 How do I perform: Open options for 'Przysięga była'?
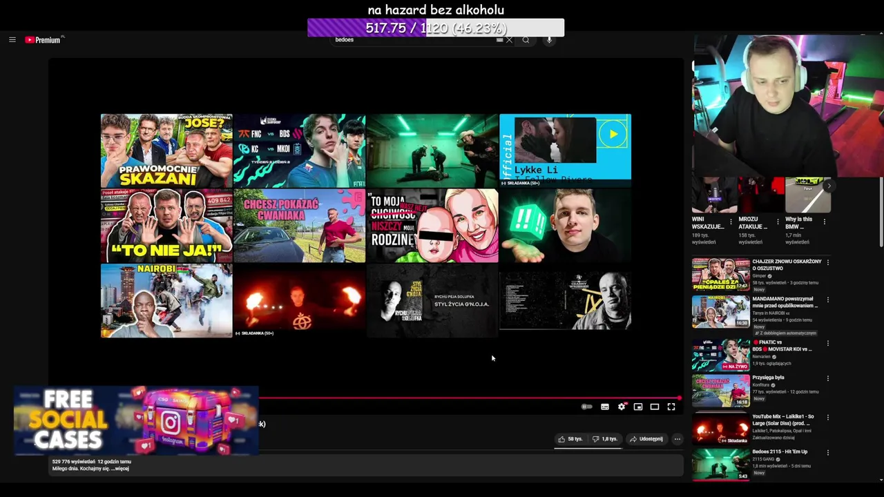(x=827, y=378)
